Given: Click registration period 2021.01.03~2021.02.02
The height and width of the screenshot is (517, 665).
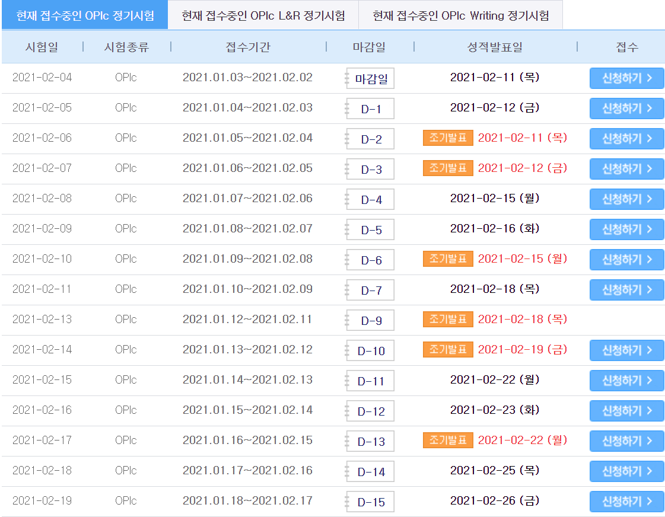Looking at the screenshot, I should (248, 78).
